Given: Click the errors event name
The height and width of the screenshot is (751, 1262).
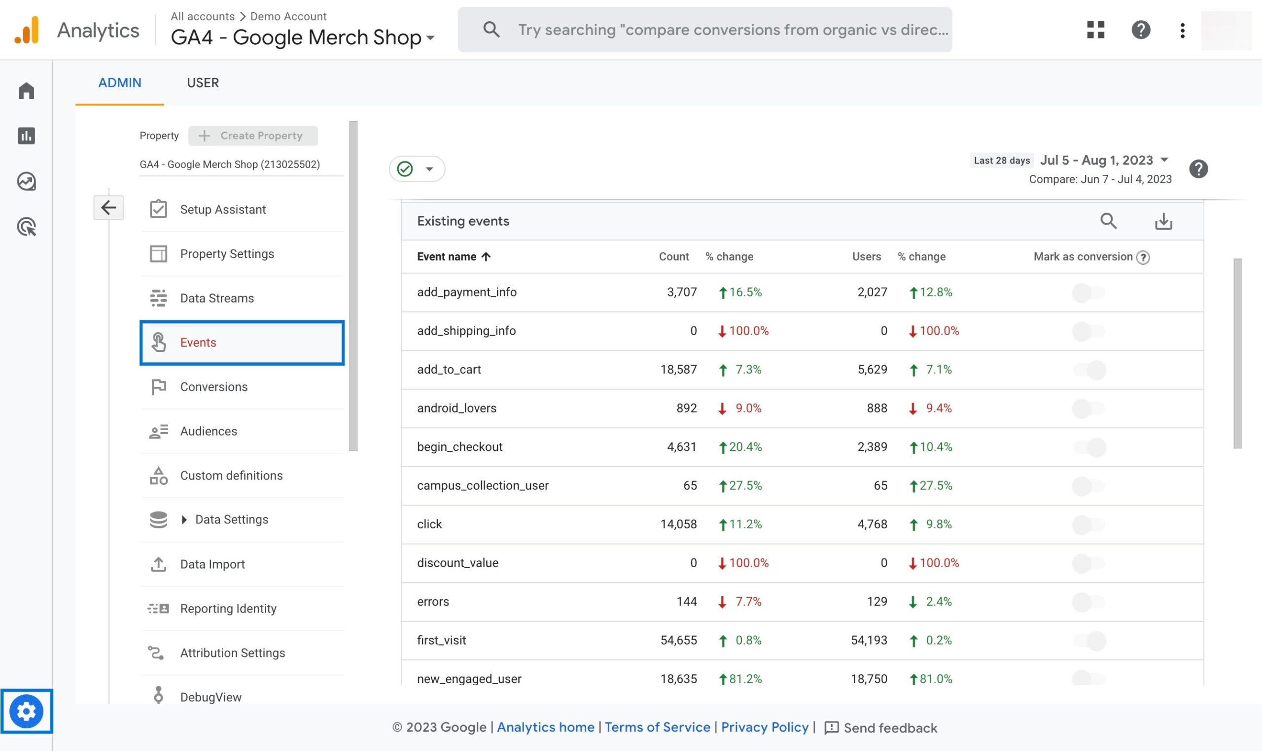Looking at the screenshot, I should (433, 601).
